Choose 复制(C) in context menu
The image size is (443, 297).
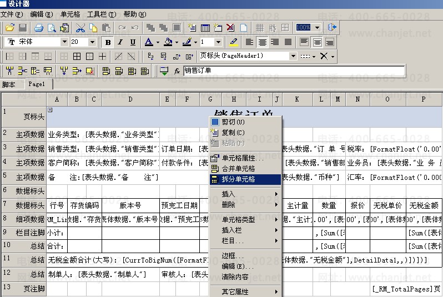[x=245, y=132]
